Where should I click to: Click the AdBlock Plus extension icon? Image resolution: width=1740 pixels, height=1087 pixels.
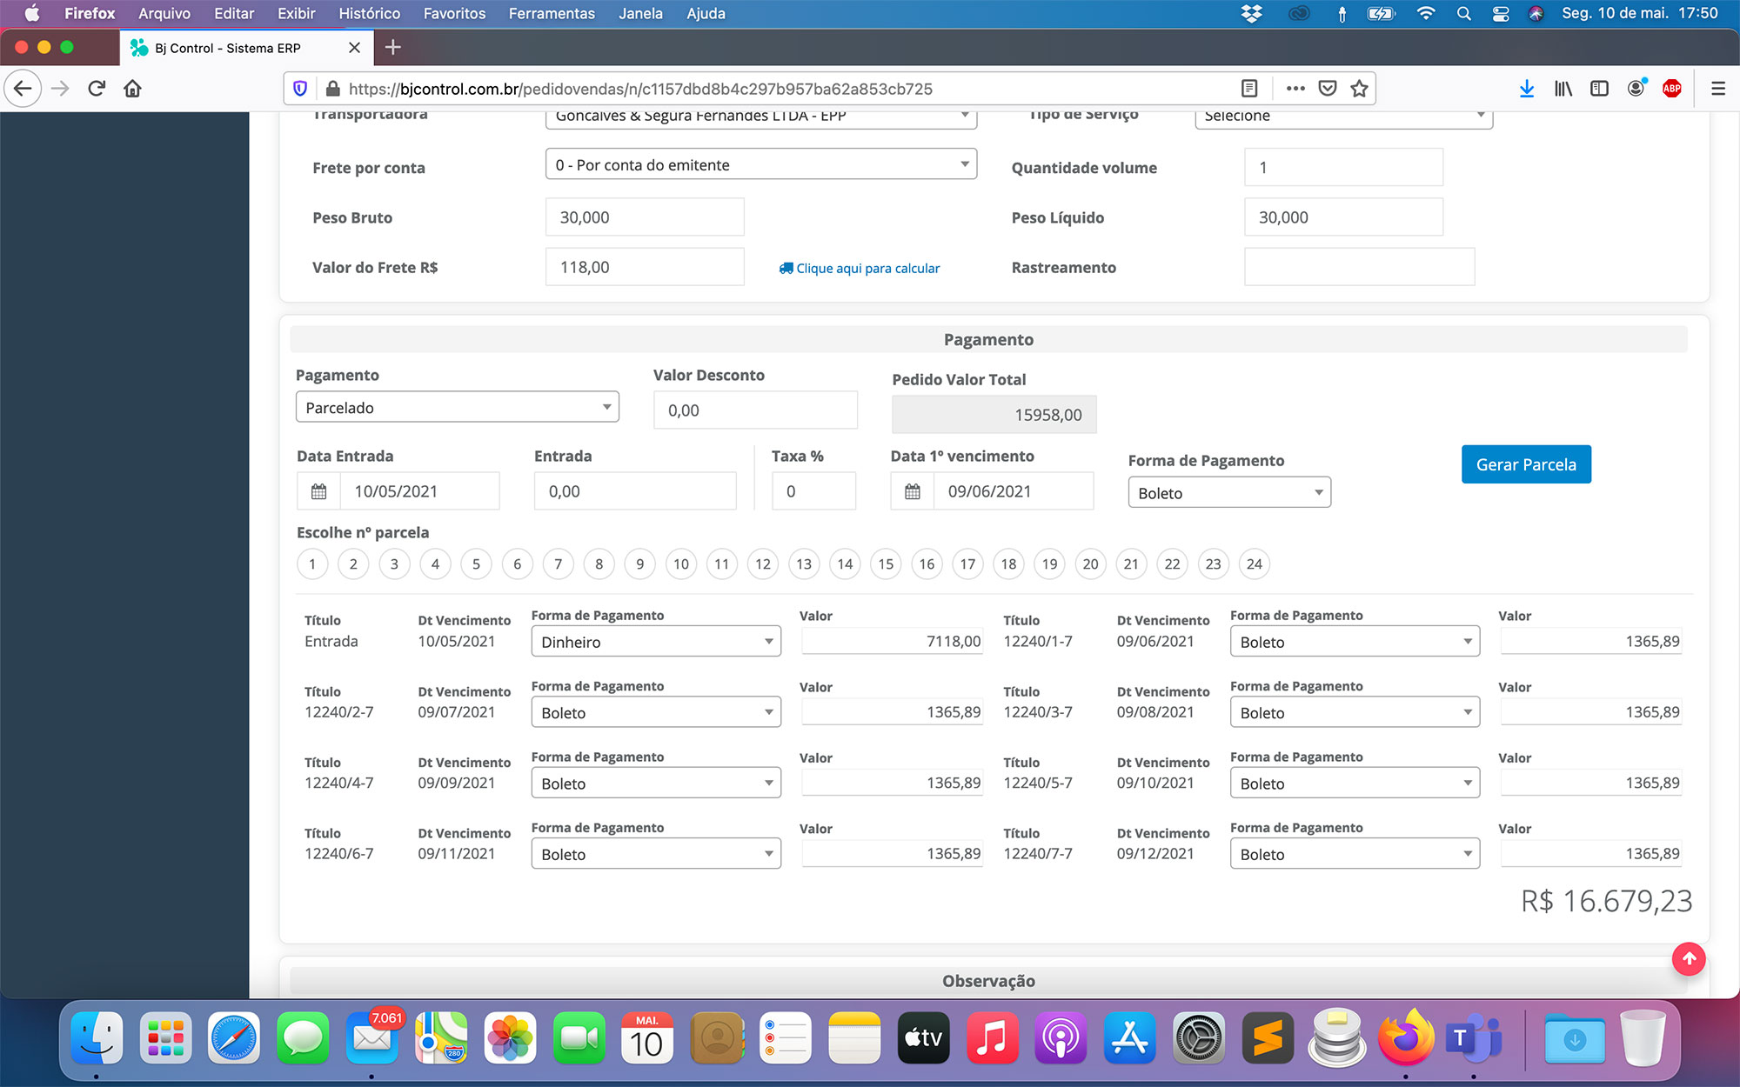coord(1671,89)
